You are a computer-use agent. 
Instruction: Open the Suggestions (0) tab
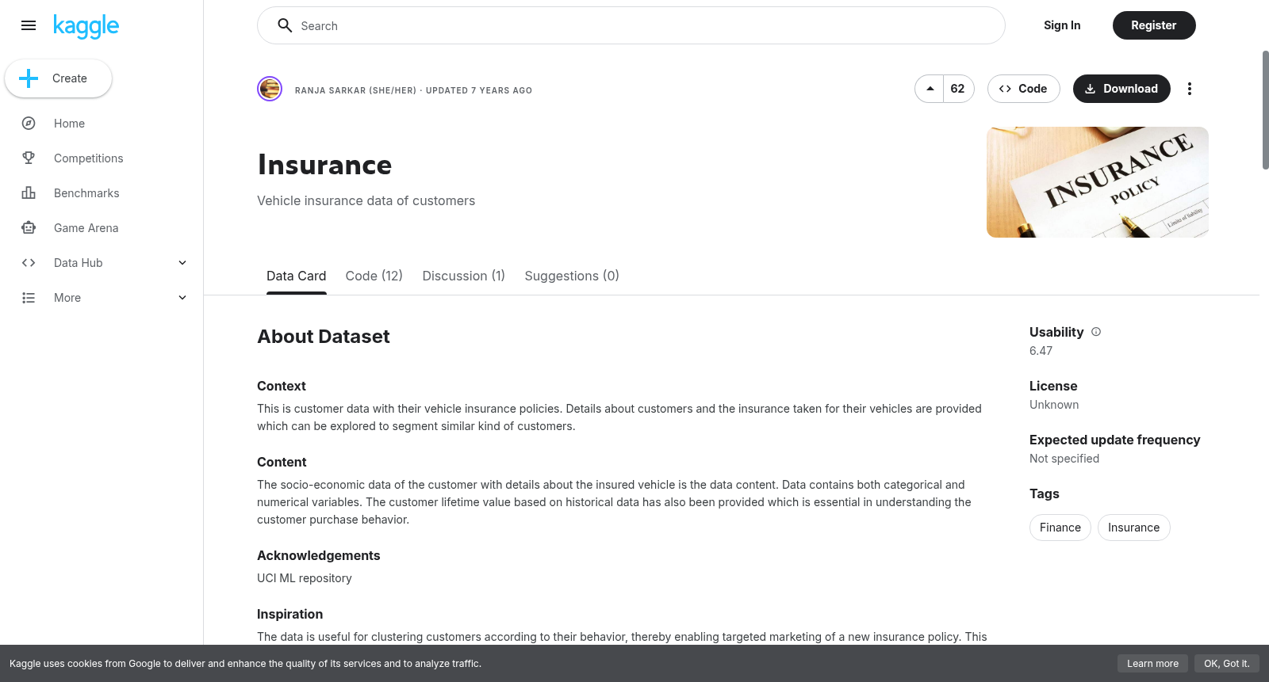coord(572,276)
